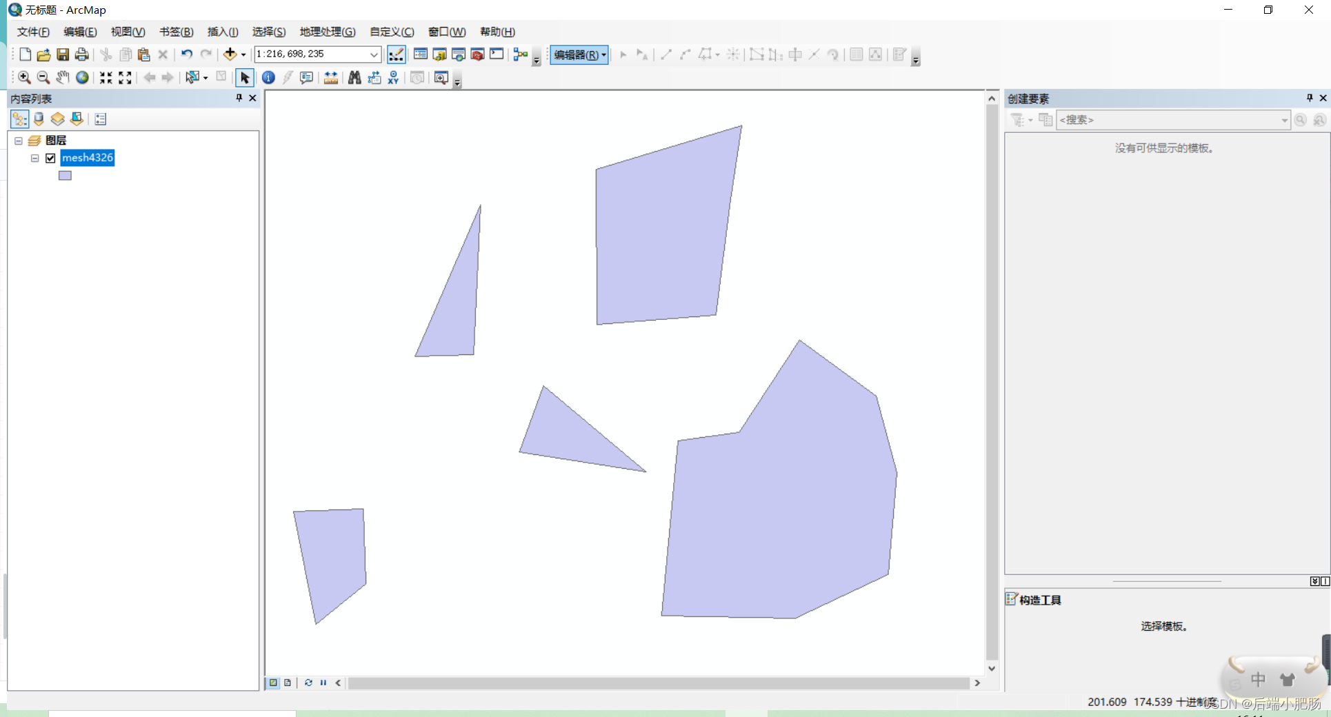Activate the Pan tool
The height and width of the screenshot is (717, 1331).
pos(62,77)
